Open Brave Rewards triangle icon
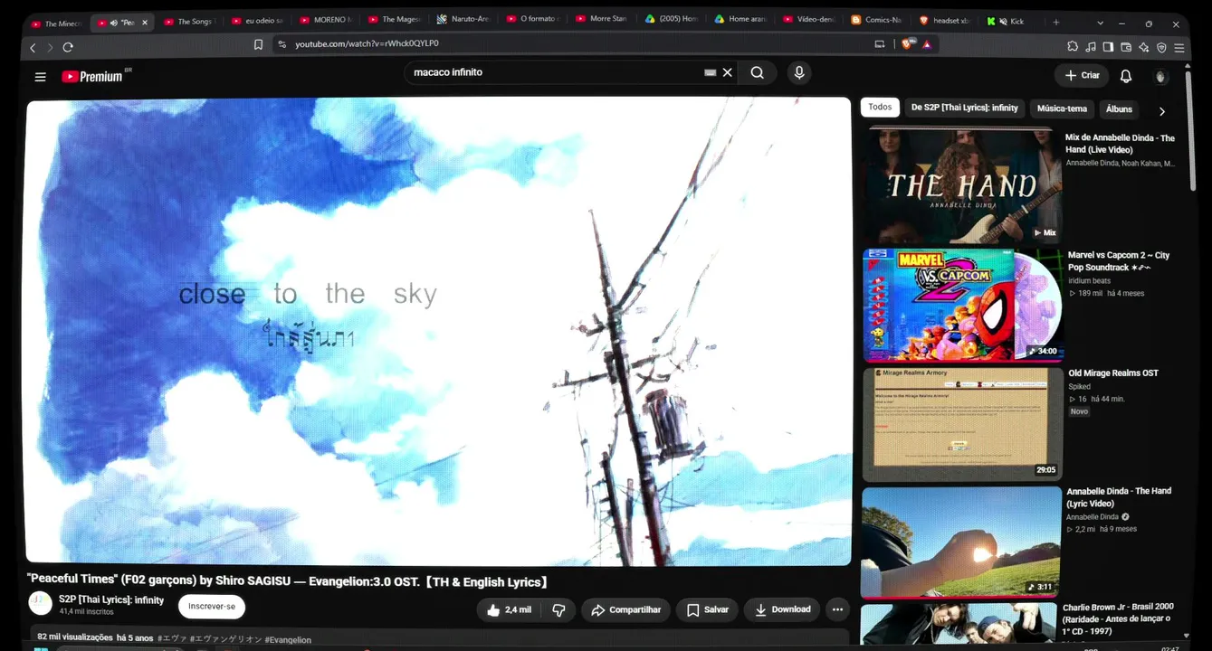Image resolution: width=1212 pixels, height=651 pixels. point(927,43)
